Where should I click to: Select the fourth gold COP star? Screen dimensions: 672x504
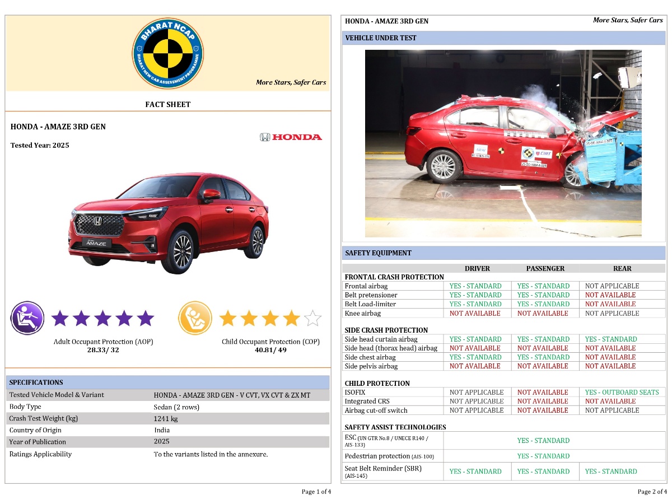coord(292,318)
